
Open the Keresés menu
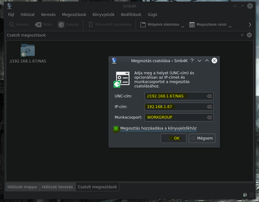pyautogui.click(x=48, y=15)
